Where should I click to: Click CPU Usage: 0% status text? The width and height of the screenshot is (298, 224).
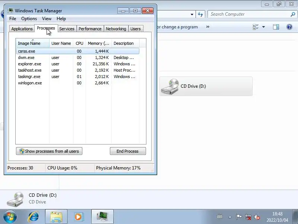tap(62, 168)
